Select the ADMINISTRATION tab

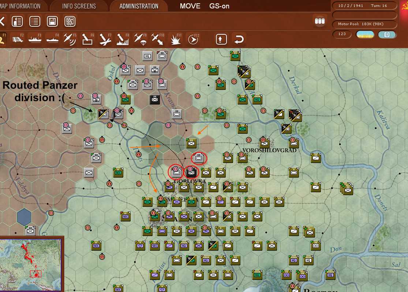click(x=139, y=6)
